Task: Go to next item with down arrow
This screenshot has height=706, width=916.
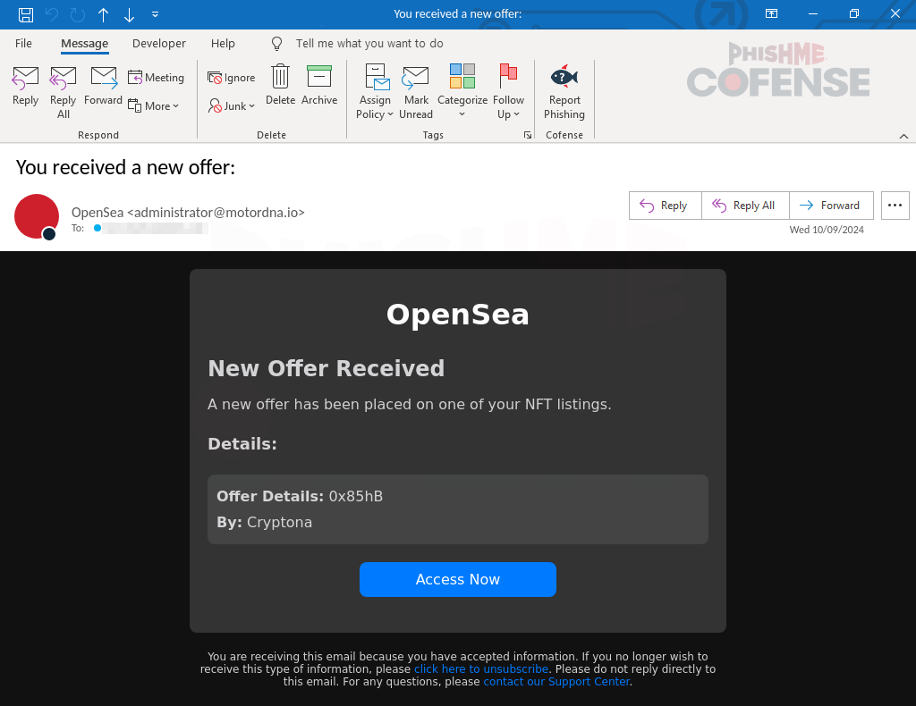Action: [x=129, y=14]
